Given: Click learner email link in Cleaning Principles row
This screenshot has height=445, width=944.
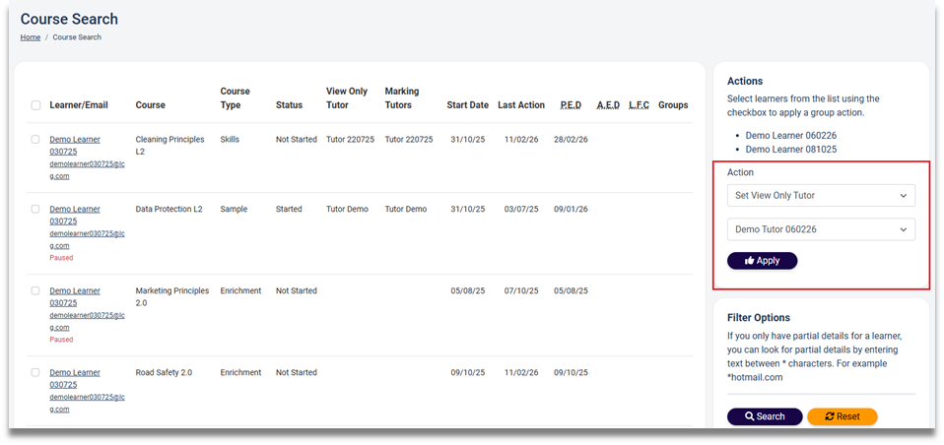Looking at the screenshot, I should coord(88,170).
